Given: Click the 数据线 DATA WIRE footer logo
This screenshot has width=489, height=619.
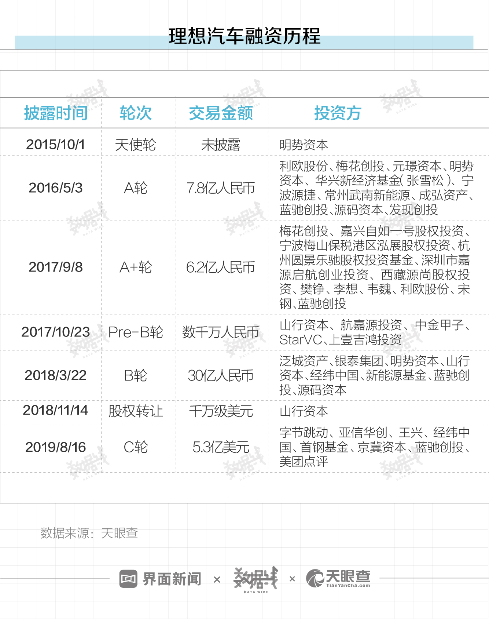Looking at the screenshot, I should (x=256, y=580).
